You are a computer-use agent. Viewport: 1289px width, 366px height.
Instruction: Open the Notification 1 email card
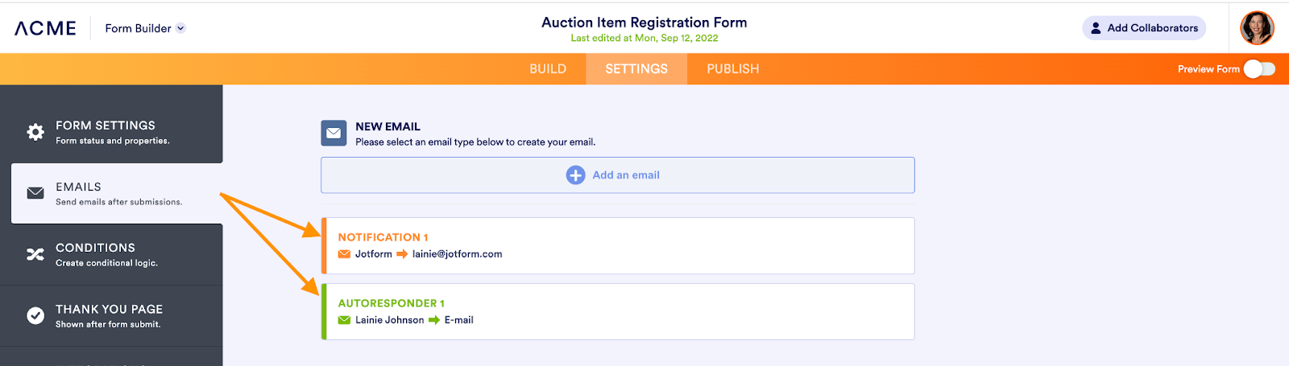pos(618,245)
